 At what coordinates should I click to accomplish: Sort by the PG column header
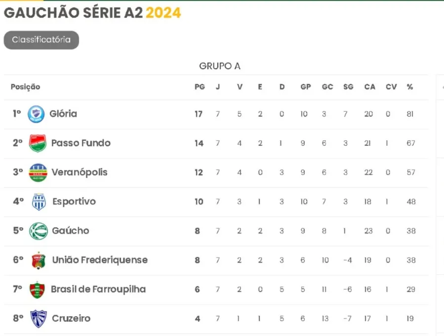click(200, 87)
